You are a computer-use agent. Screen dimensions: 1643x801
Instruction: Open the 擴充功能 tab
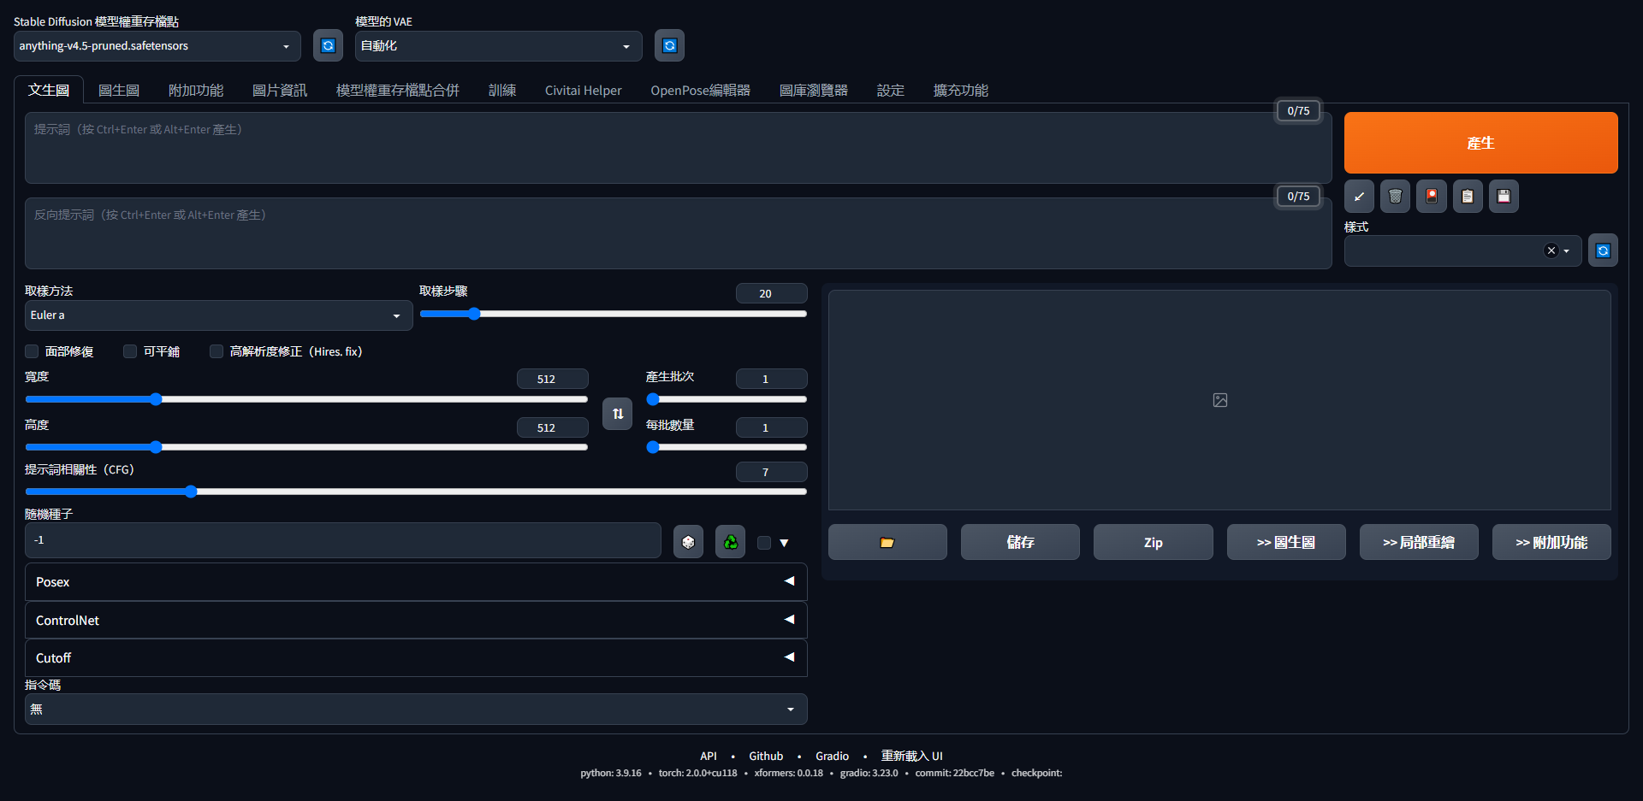(x=961, y=90)
